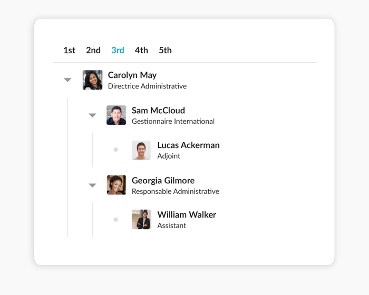Go to the 4th tab
Screen dimensions: 369x295
(x=141, y=51)
